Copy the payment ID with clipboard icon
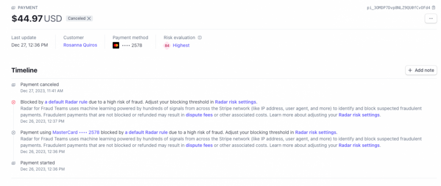441x186 pixels. click(434, 7)
